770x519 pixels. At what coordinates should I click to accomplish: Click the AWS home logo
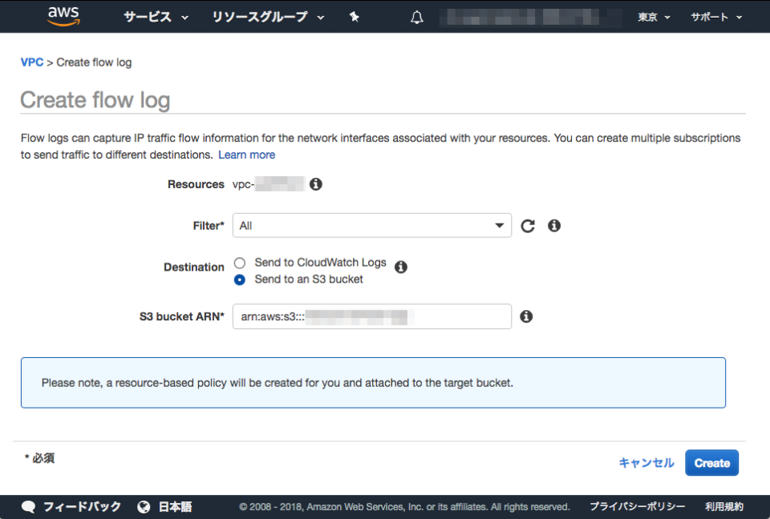click(63, 16)
